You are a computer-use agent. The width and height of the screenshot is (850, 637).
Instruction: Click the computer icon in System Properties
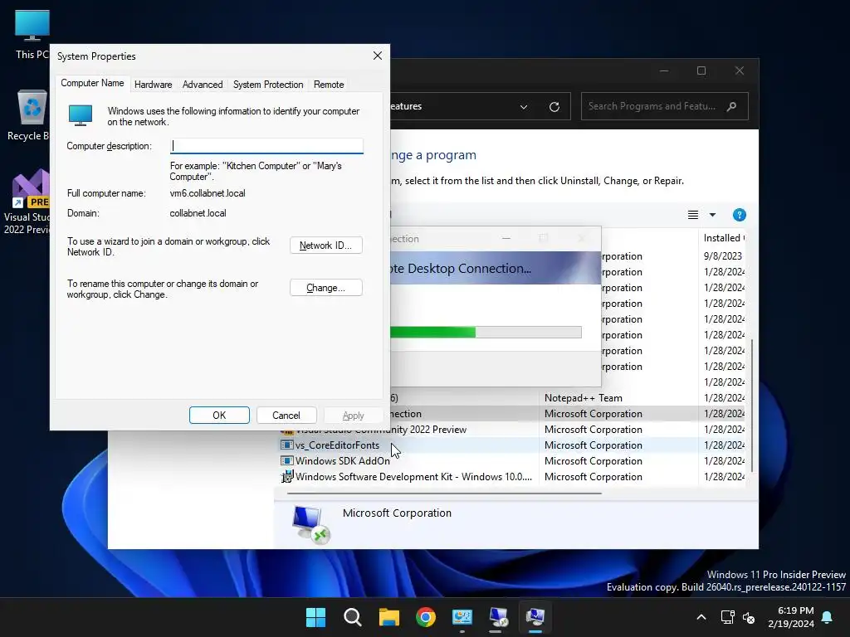coord(81,115)
